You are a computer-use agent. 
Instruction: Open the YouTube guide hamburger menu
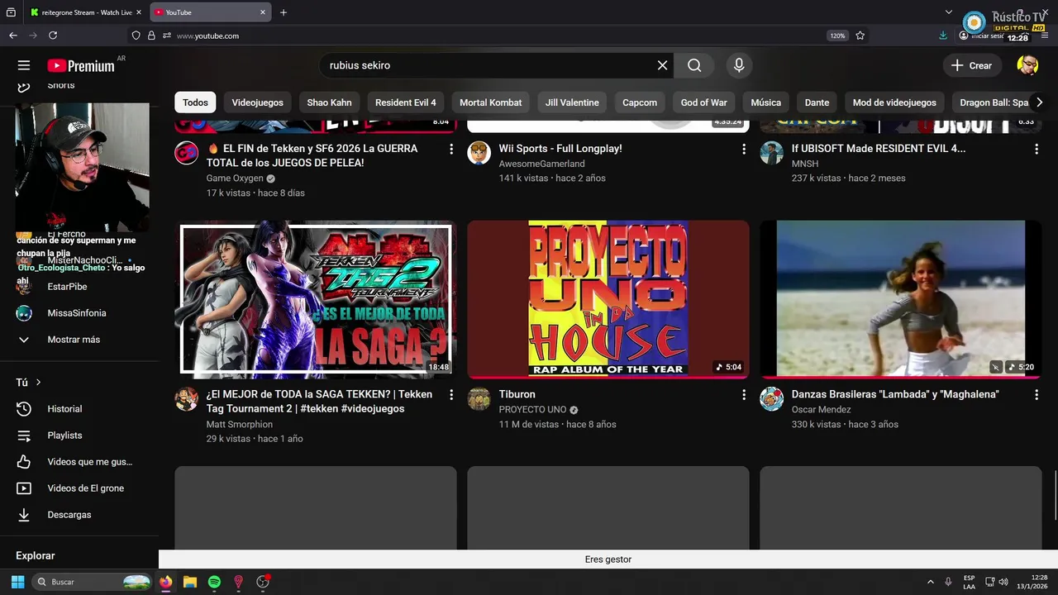click(x=24, y=65)
